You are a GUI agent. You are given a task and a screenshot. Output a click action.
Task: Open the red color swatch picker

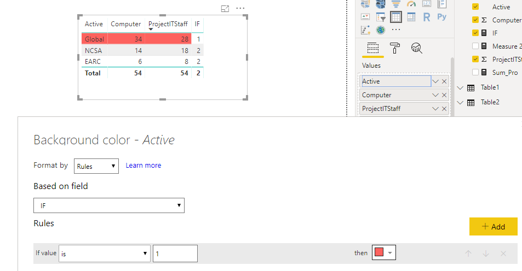384,253
